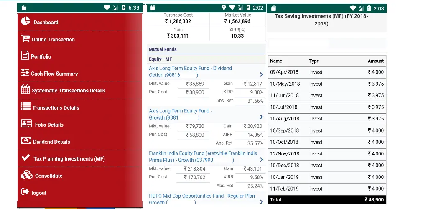The image size is (428, 209).
Task: Click the Type column header
Action: 314,61
